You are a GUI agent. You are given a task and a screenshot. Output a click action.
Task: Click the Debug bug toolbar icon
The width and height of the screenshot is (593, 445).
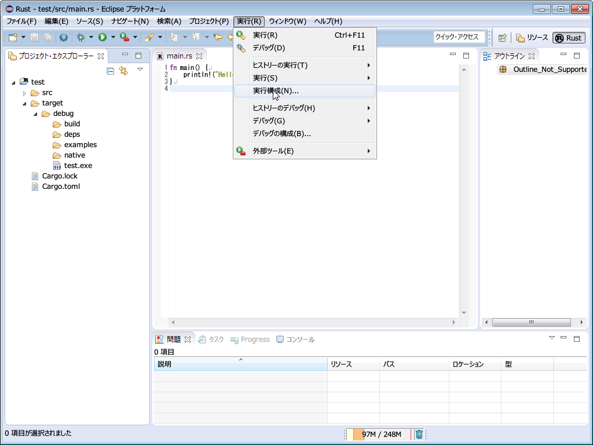[x=80, y=37]
